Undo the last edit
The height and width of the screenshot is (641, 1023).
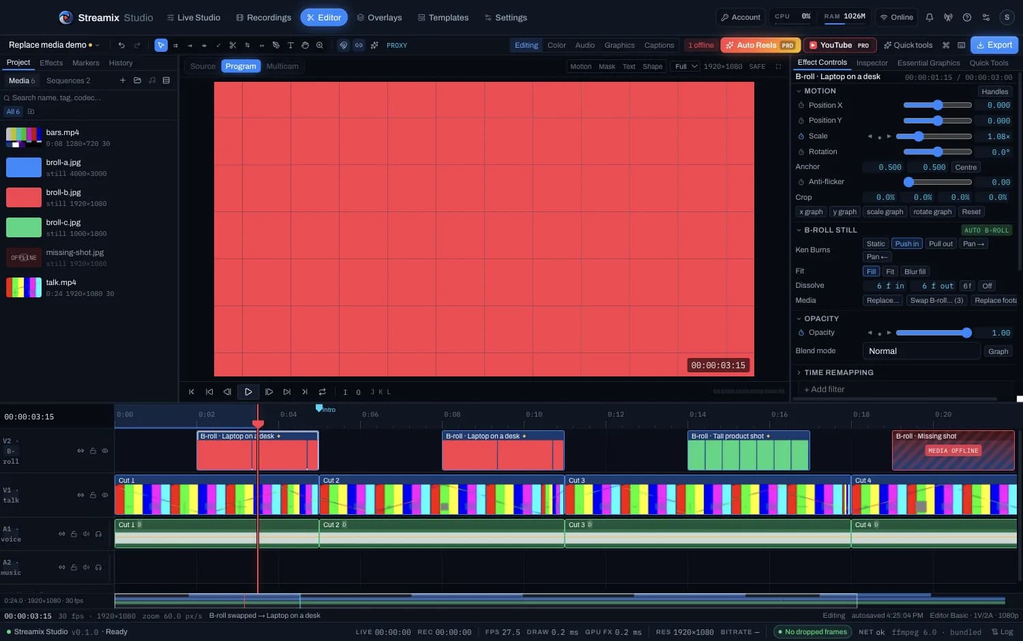[121, 45]
